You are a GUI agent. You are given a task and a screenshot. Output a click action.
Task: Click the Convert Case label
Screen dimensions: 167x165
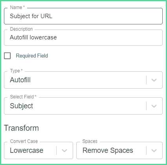pyautogui.click(x=24, y=141)
